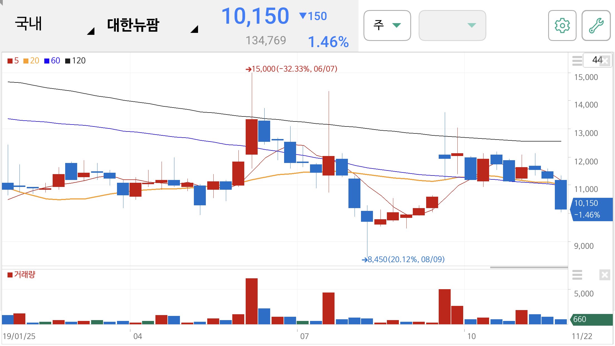Click the volume figure 134,769
This screenshot has width=615, height=346.
click(266, 41)
